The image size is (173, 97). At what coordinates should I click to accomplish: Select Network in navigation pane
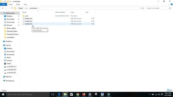click(x=8, y=77)
